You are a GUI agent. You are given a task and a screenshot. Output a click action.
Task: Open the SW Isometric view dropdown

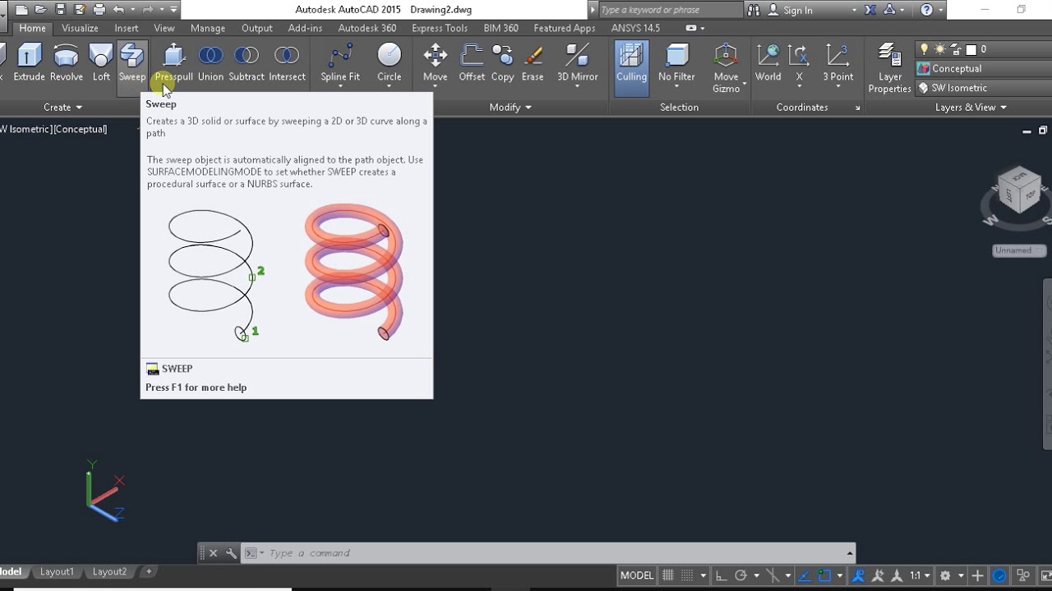pos(984,88)
